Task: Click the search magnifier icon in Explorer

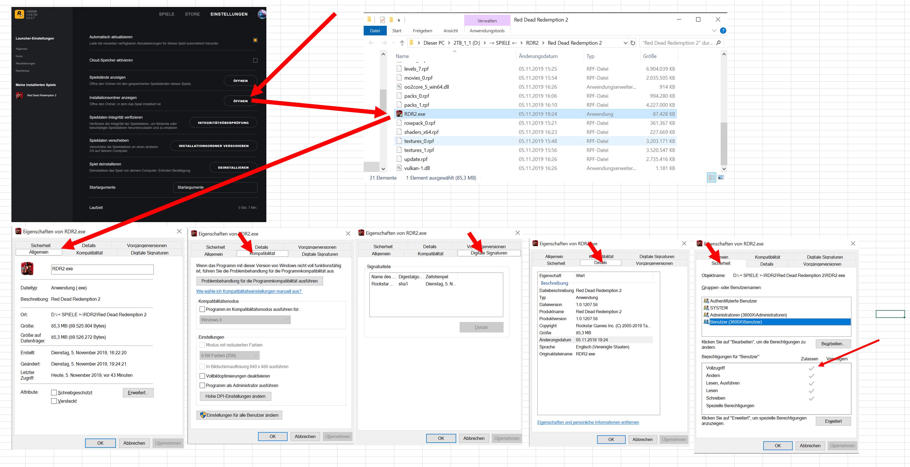Action: click(718, 43)
